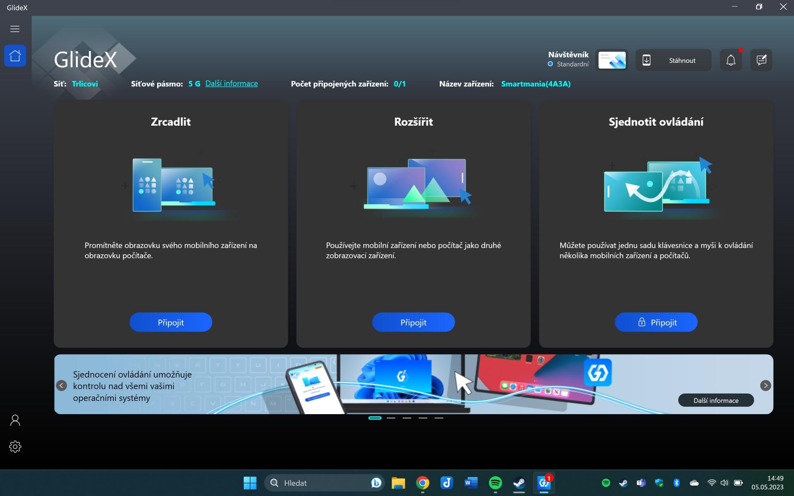794x496 pixels.
Task: Open battery status tray icon
Action: click(738, 483)
